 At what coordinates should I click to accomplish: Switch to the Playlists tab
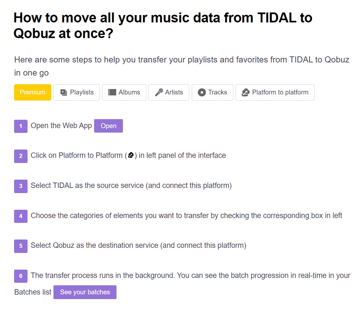[77, 93]
